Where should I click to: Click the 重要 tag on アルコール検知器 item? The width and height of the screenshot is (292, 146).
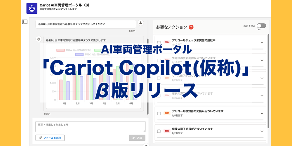pyautogui.click(x=167, y=113)
